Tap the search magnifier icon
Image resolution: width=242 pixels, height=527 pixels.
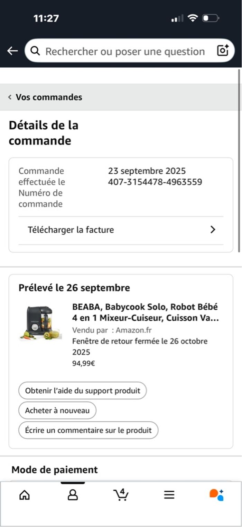(35, 51)
